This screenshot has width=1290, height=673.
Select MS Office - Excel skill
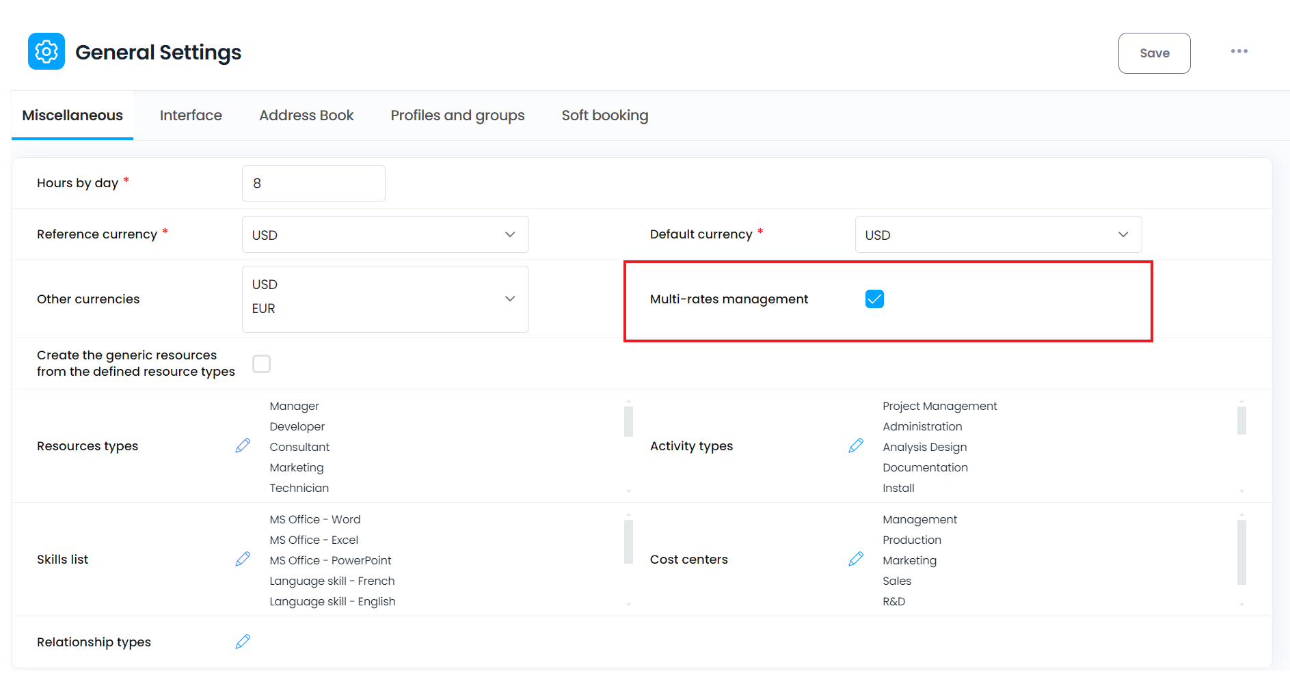pos(314,540)
